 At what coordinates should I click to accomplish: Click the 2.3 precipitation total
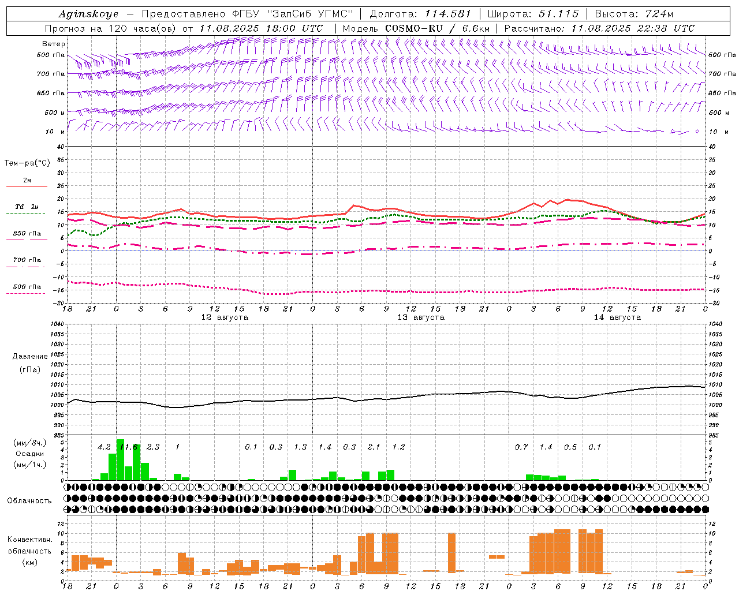153,447
